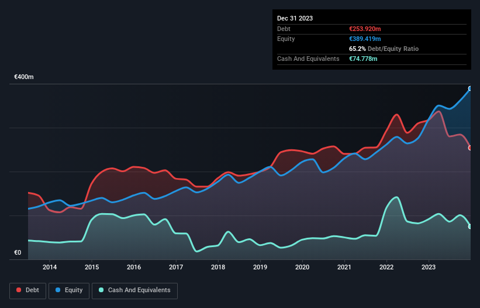Click the €74.778m cash value
This screenshot has height=308, width=480.
tap(363, 59)
